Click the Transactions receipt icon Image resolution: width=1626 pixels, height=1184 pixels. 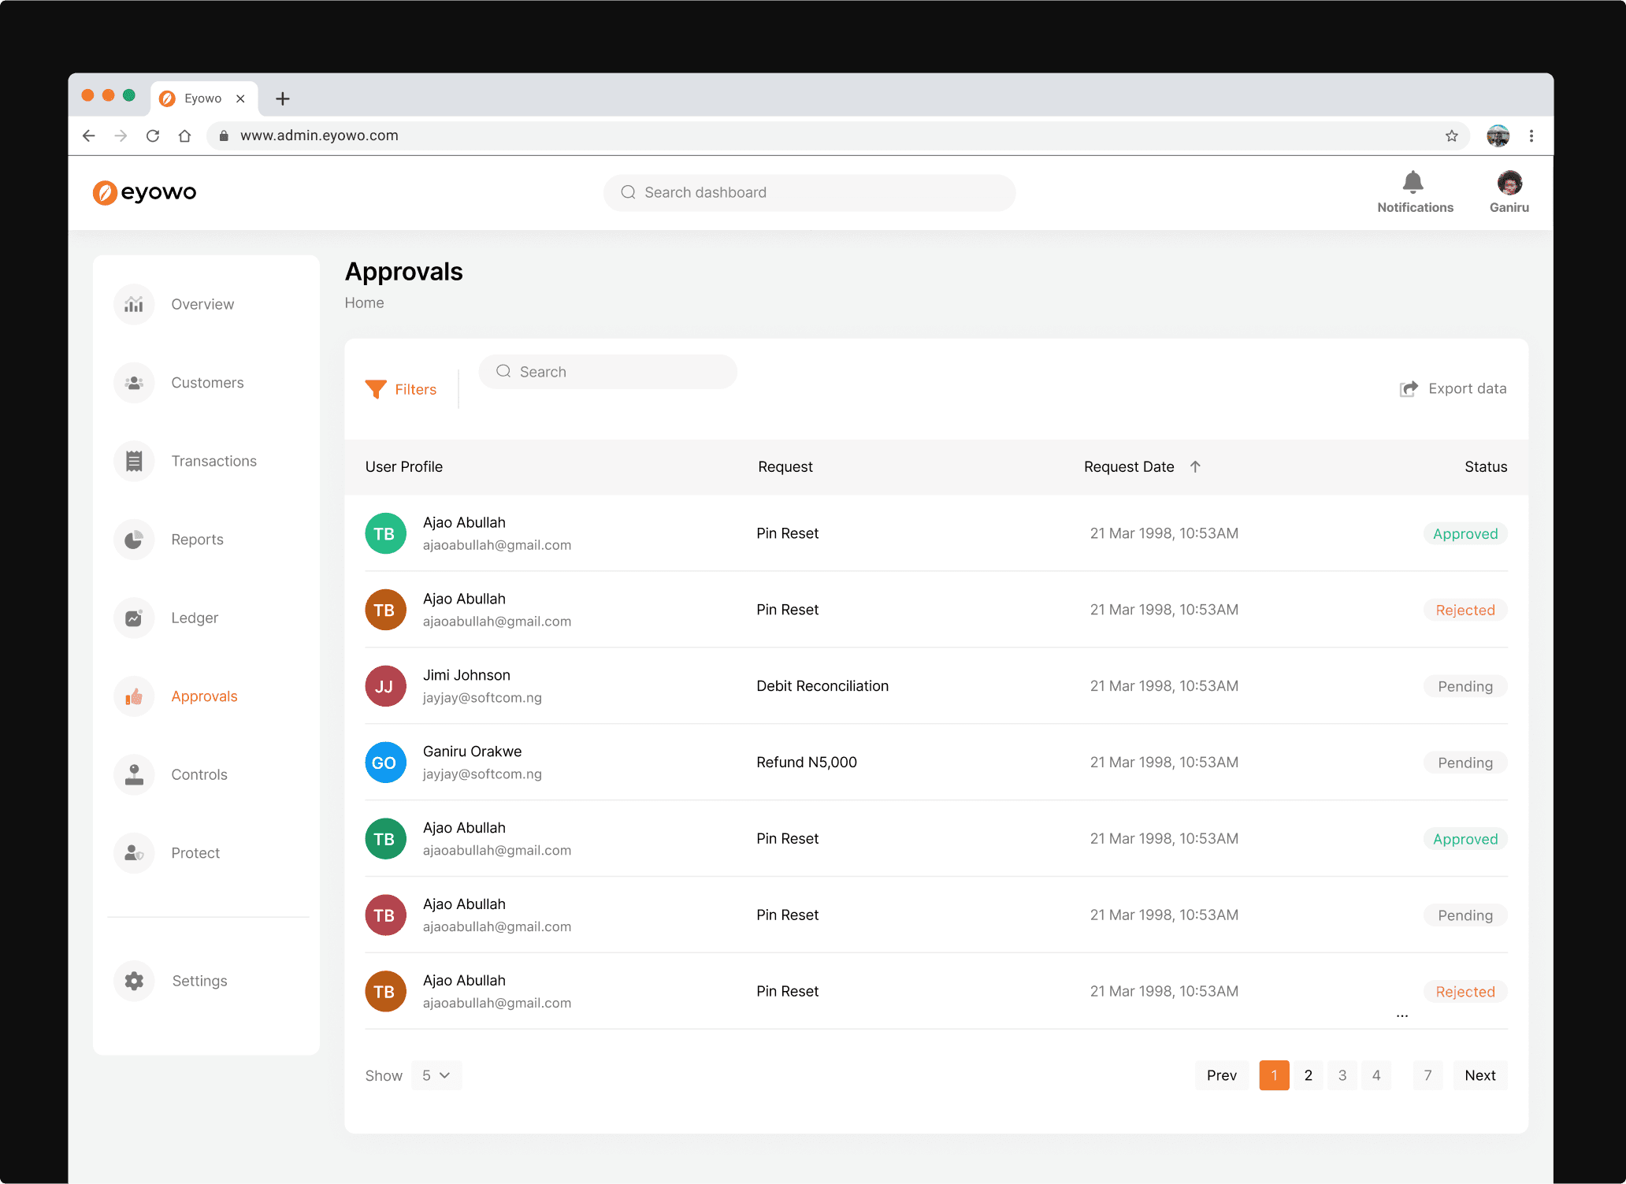134,461
